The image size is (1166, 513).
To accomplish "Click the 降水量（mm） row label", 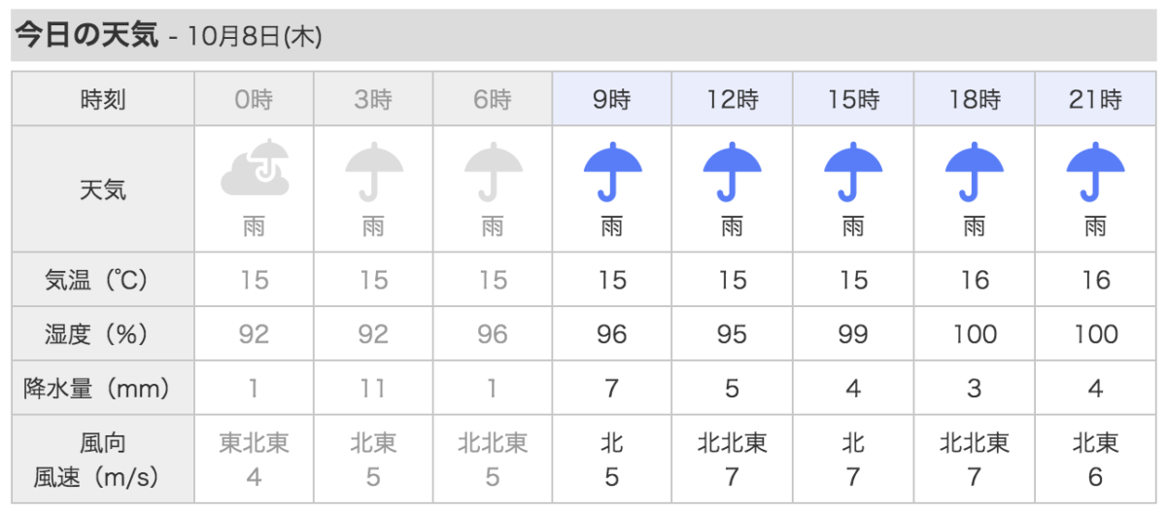I will pos(97,390).
